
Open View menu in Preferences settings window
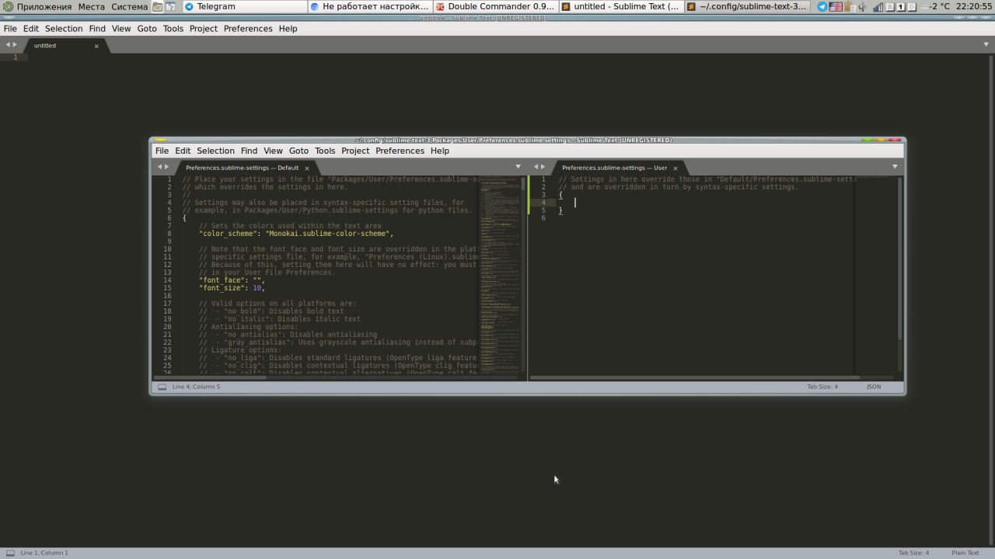coord(273,151)
